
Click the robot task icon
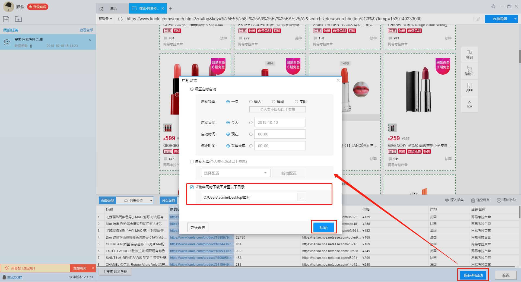7,42
